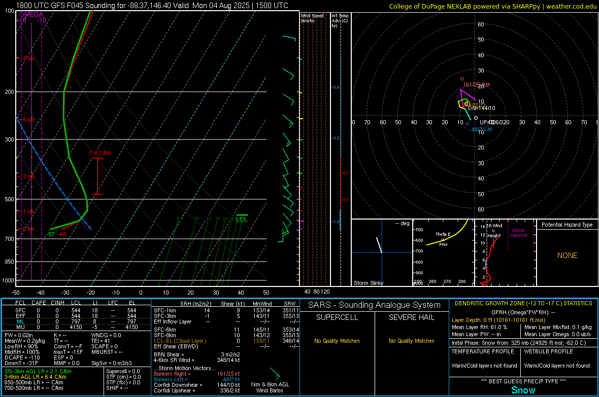The height and width of the screenshot is (397, 599).
Task: Select the SFC-6km shear row
Action: [x=226, y=330]
